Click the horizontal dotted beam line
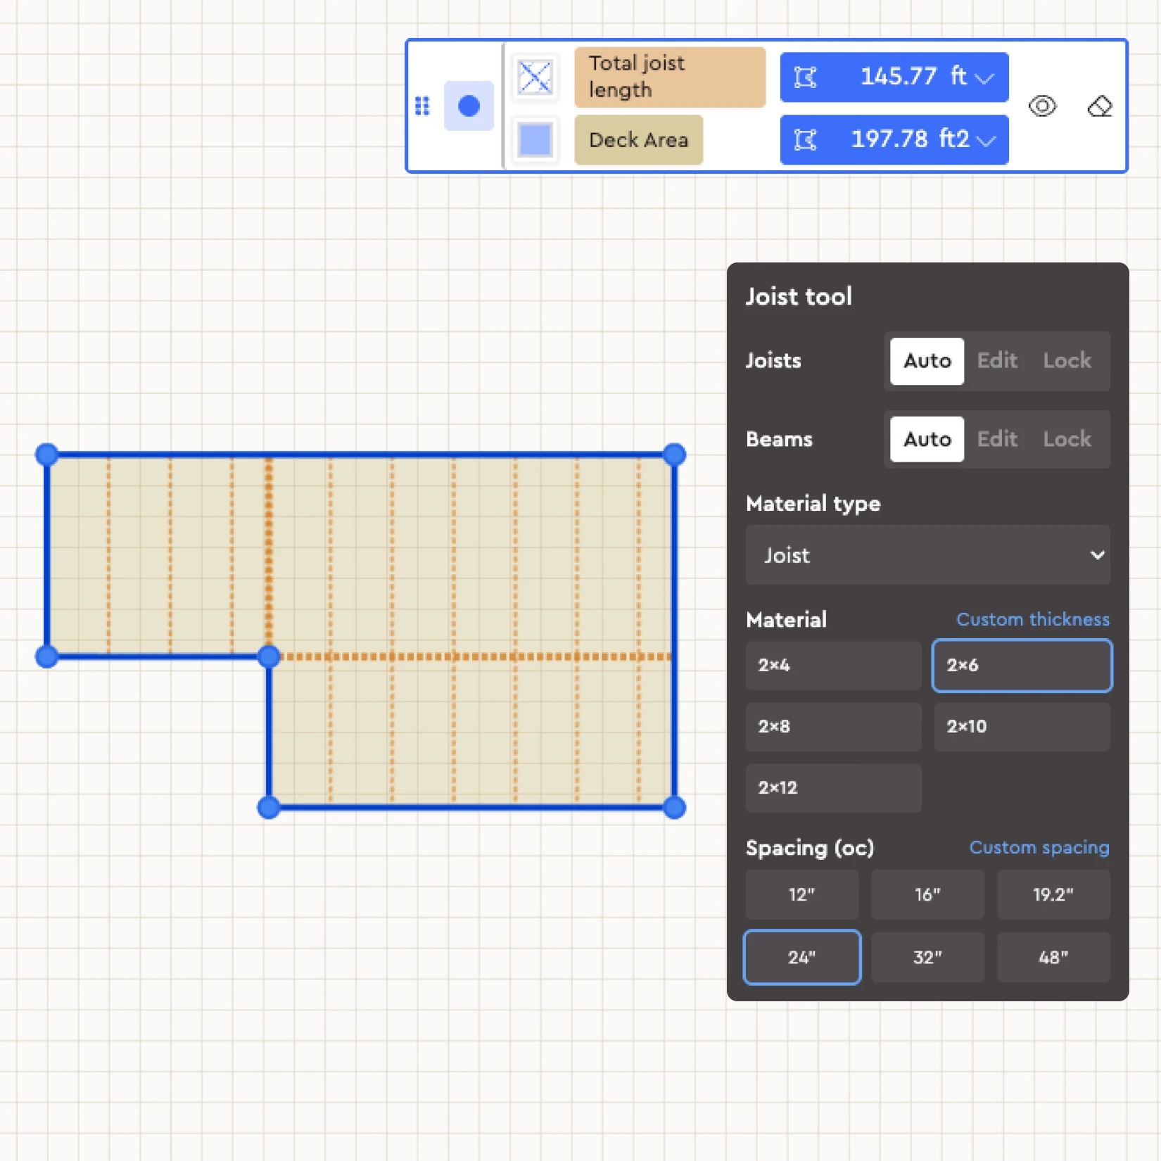This screenshot has width=1161, height=1161. click(475, 656)
